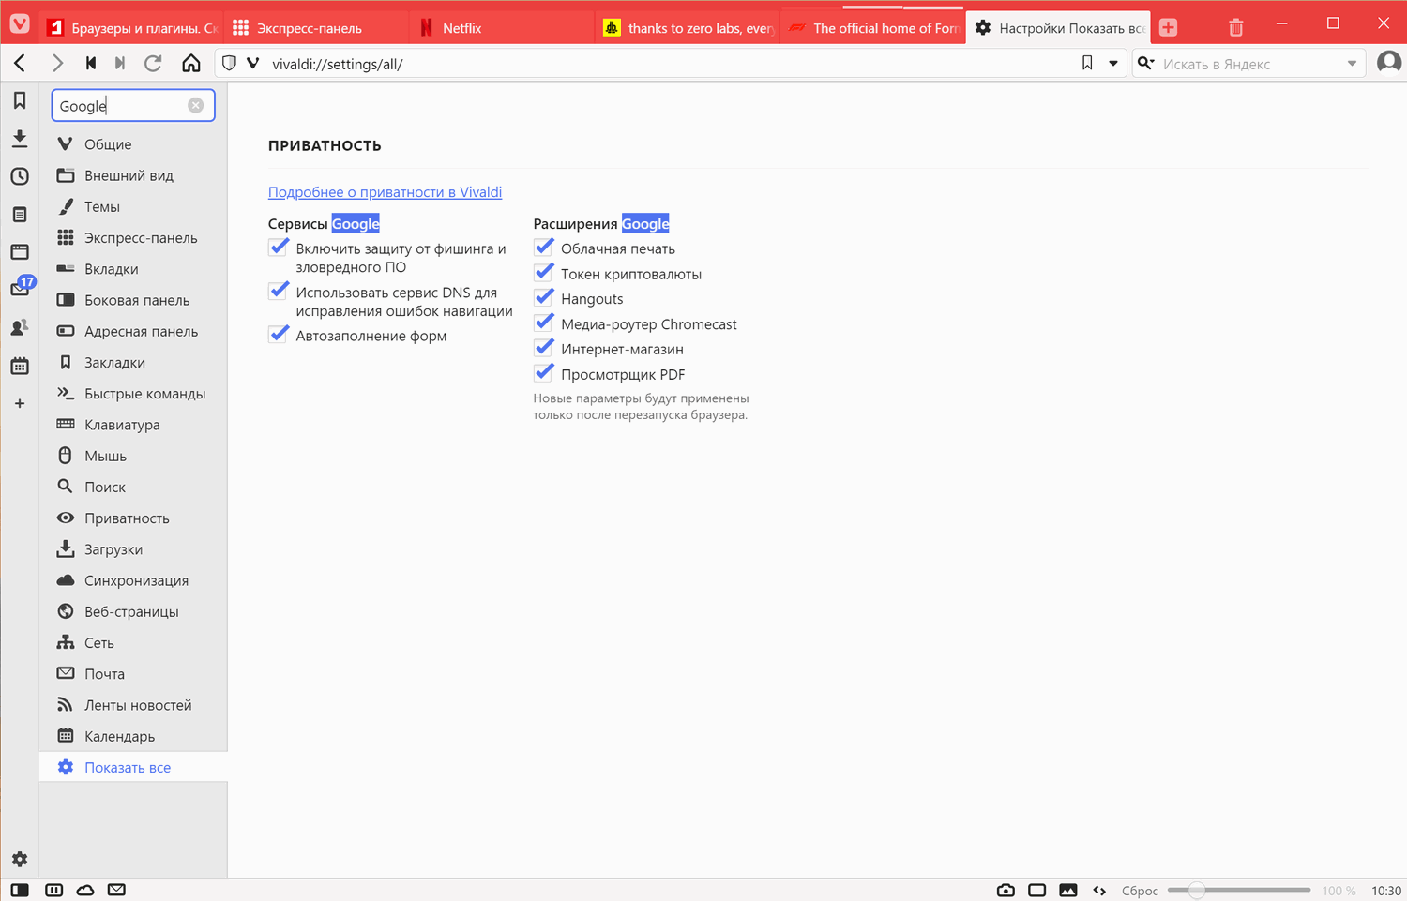Open the Window panel icon
Screen dimensions: 1407x901
coord(19,251)
